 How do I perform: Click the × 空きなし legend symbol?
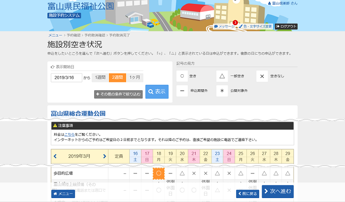tap(262, 76)
